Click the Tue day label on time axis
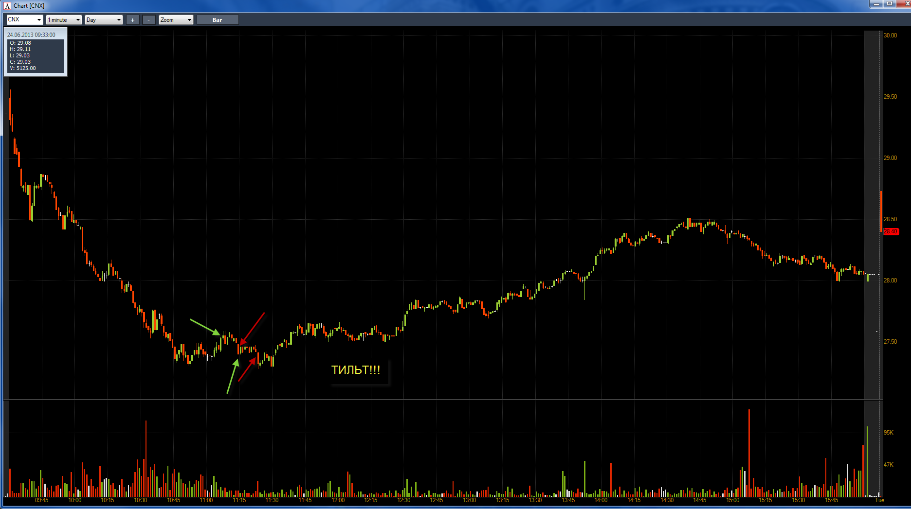Image resolution: width=911 pixels, height=509 pixels. [x=879, y=500]
